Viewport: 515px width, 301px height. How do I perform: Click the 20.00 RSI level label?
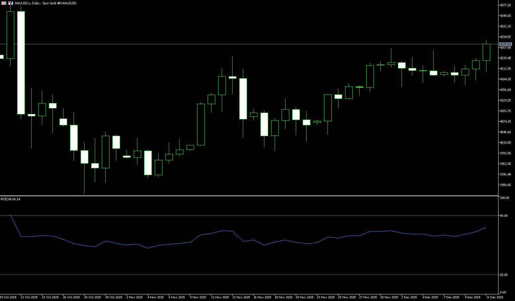(504, 275)
